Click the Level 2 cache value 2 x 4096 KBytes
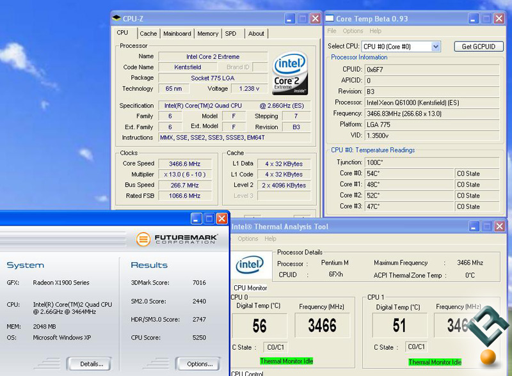 pyautogui.click(x=284, y=185)
